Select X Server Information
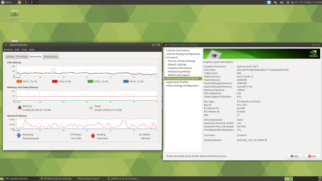The image size is (322, 181). pyautogui.click(x=178, y=50)
